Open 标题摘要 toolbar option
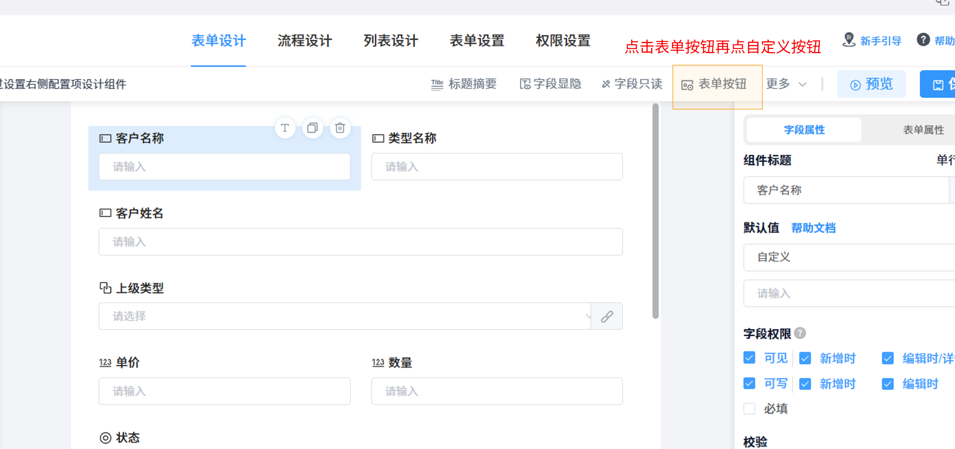This screenshot has width=955, height=449. [x=464, y=84]
